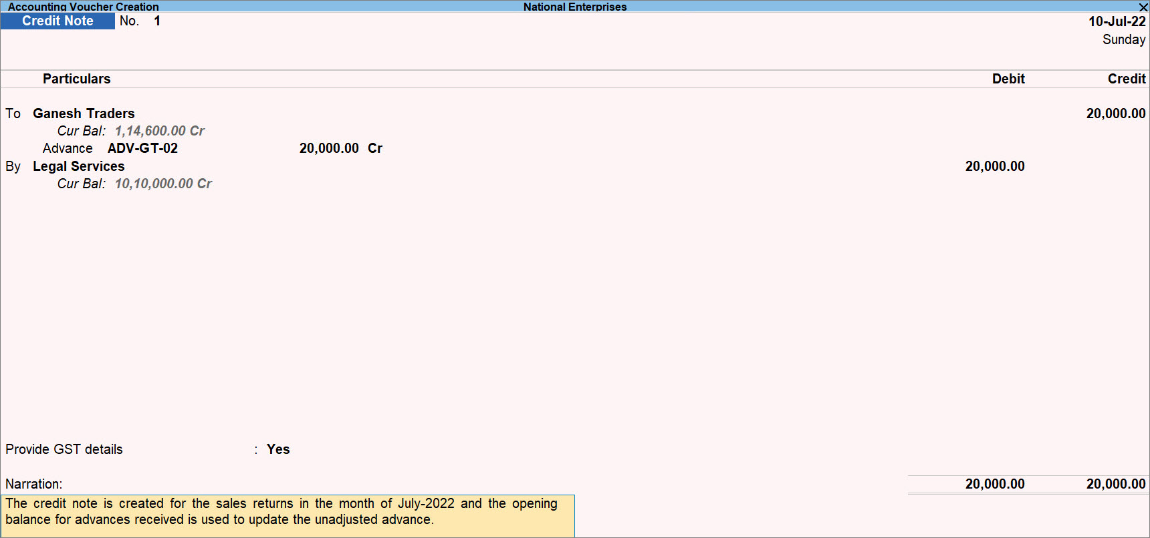The width and height of the screenshot is (1150, 538).
Task: Change the voucher date 10-Jul-22
Action: 1117,21
